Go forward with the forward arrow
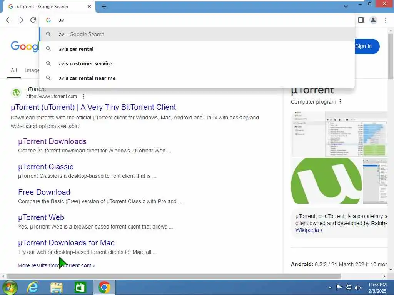394x295 pixels. (x=21, y=20)
